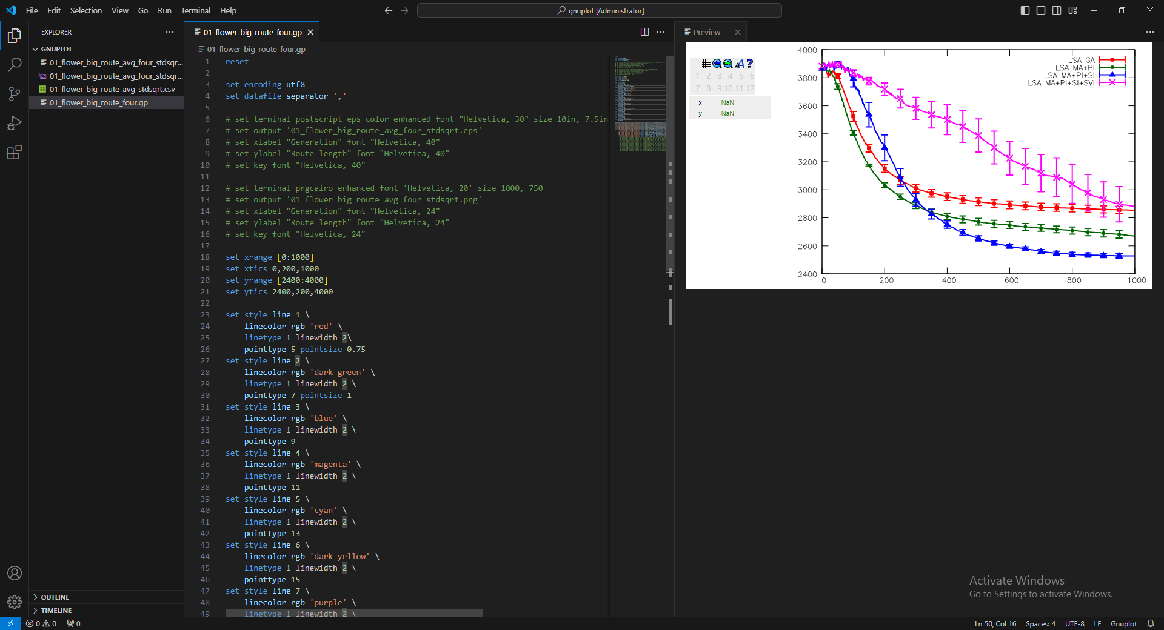
Task: Click the Customize Layout icon
Action: pyautogui.click(x=1073, y=10)
